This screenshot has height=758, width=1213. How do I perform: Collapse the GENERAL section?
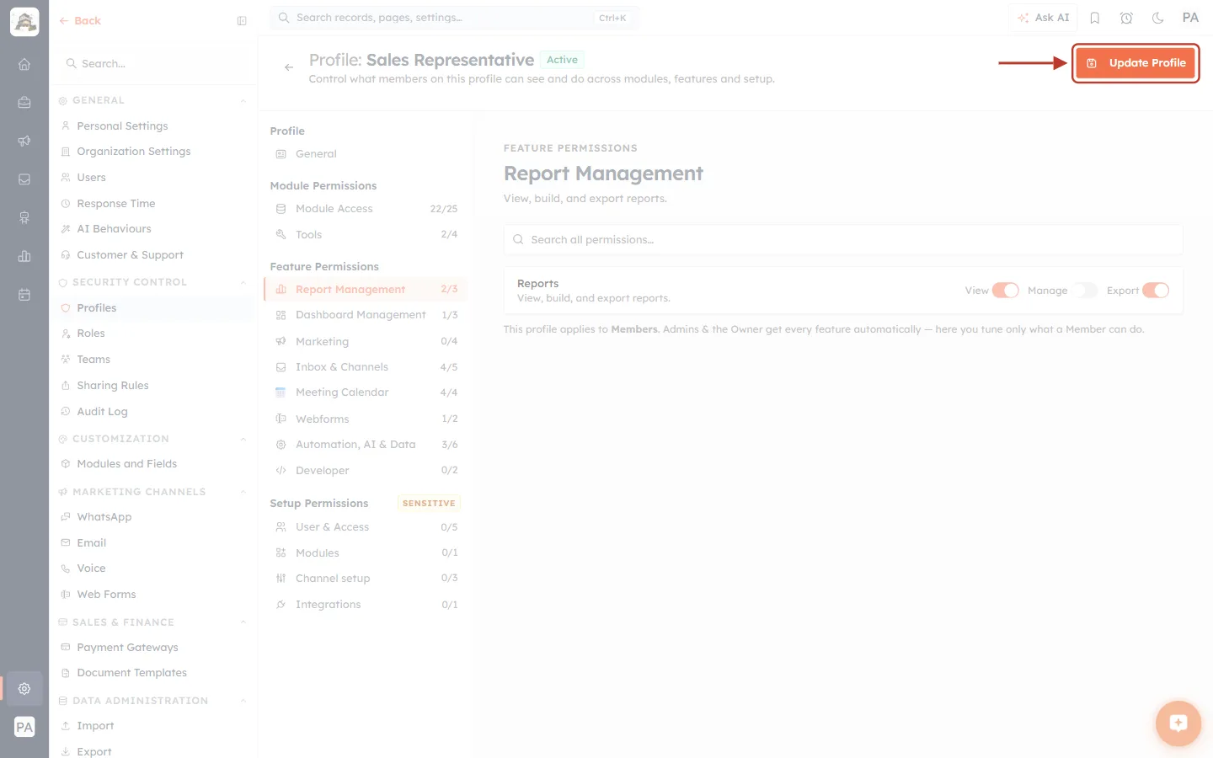click(243, 101)
